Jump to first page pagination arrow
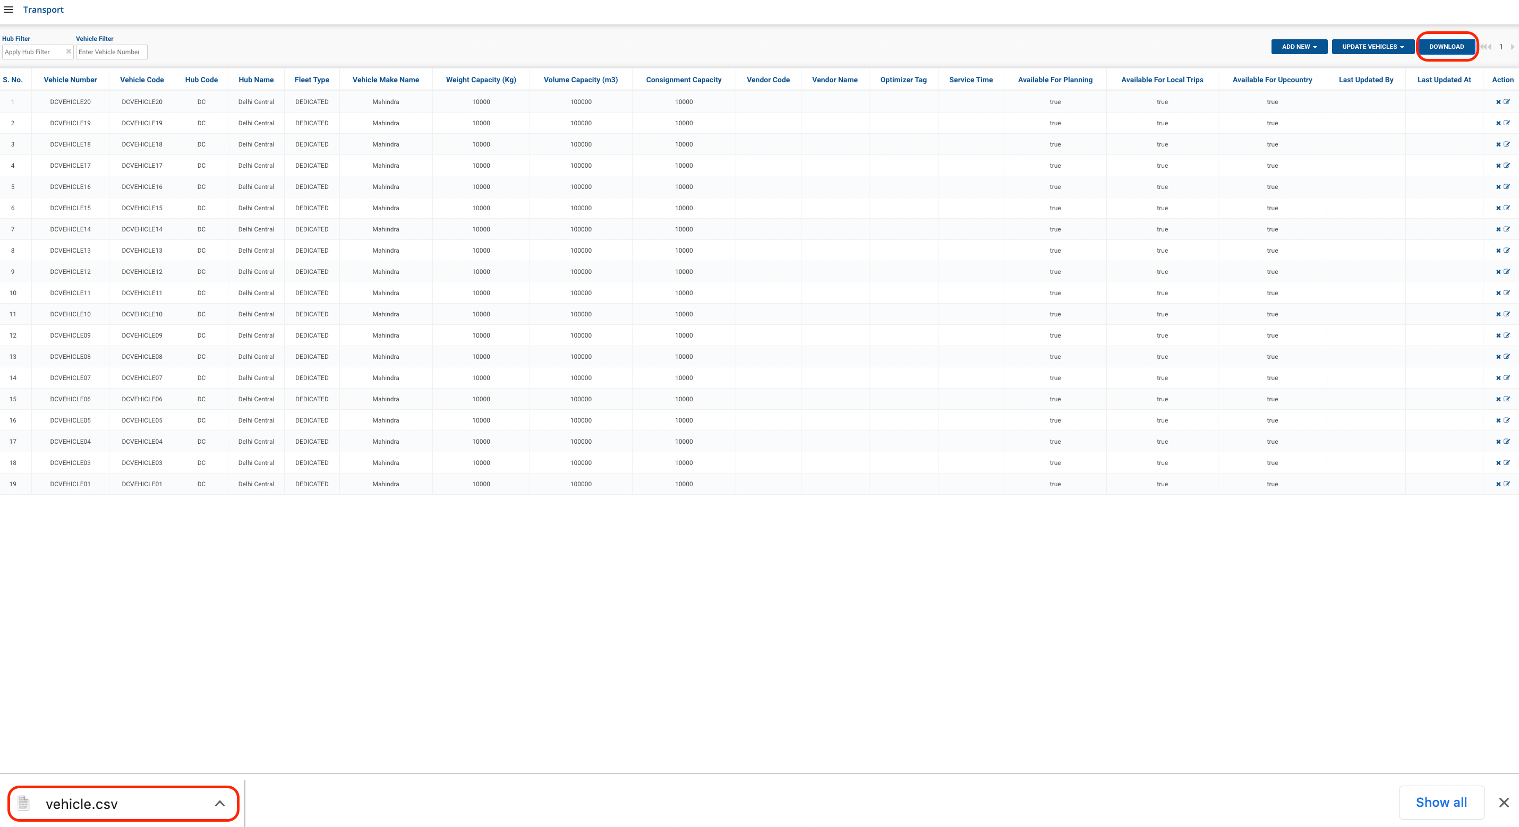The height and width of the screenshot is (827, 1519). pos(1483,47)
